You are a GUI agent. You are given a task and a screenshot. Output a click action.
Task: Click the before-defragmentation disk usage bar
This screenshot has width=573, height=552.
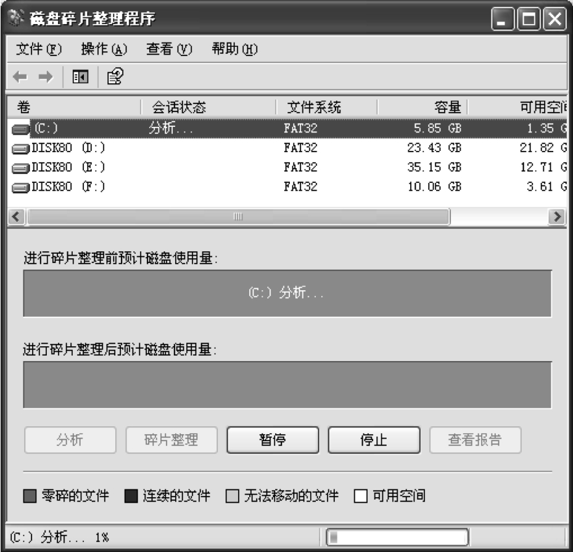click(287, 293)
